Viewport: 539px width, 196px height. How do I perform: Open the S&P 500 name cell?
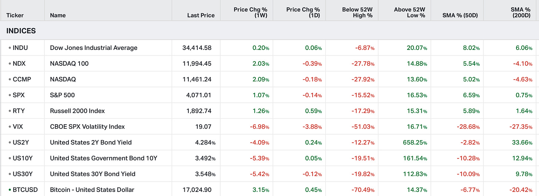click(62, 95)
